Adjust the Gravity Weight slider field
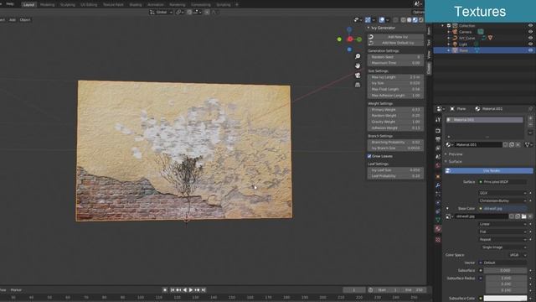This screenshot has height=302, width=536. point(396,122)
